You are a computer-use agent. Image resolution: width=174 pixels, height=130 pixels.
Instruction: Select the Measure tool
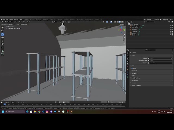2,51
